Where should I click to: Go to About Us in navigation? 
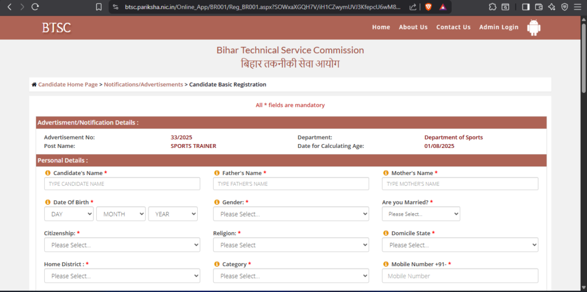pos(413,27)
